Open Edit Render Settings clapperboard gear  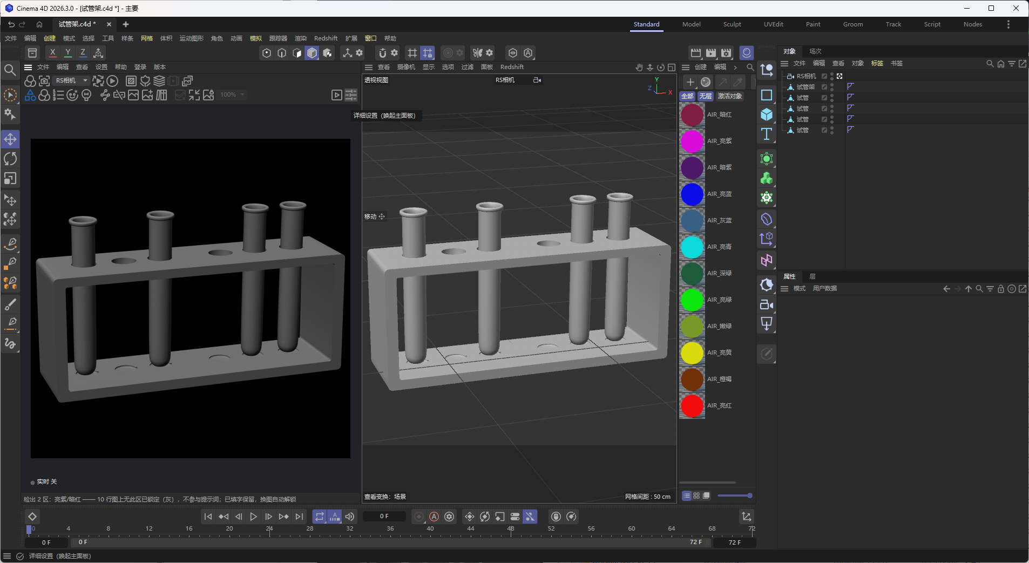click(726, 53)
